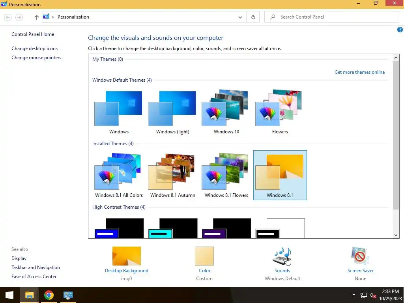Open the Screen Saver icon
The width and height of the screenshot is (404, 303).
(360, 256)
